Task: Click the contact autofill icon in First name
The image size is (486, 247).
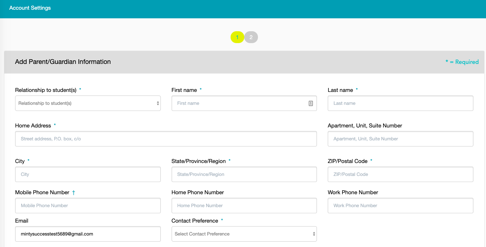Action: coord(311,103)
